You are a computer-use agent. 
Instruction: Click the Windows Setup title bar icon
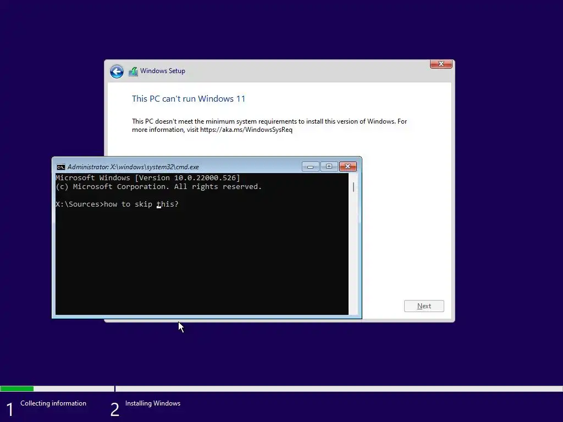[133, 71]
